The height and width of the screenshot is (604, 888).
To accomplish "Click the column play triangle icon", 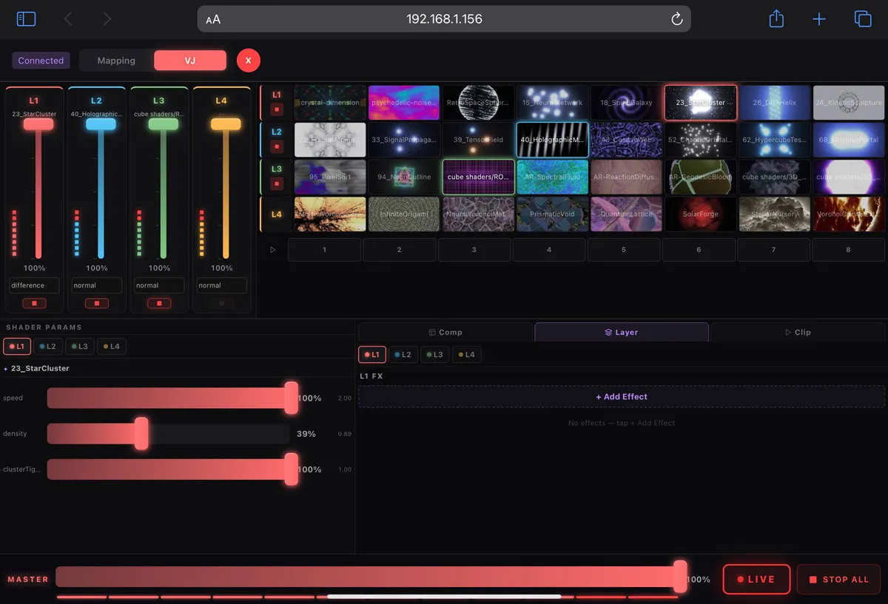I will (273, 250).
